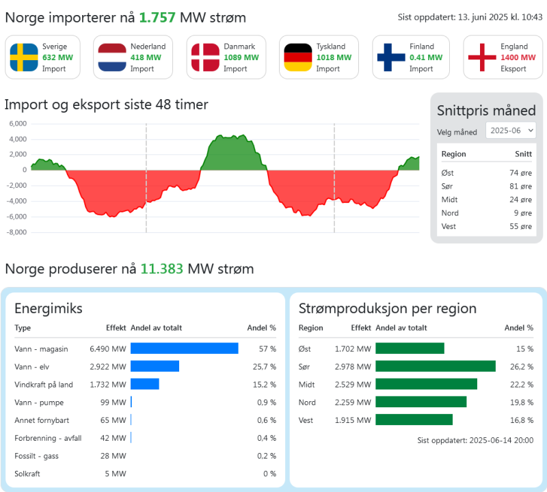Viewport: 547px width, 492px height.
Task: Select the Danmark flag icon
Action: pos(207,57)
